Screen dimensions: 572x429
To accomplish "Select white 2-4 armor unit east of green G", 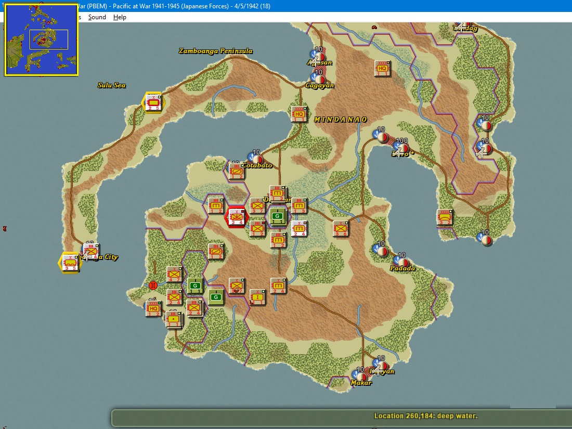I will (299, 229).
